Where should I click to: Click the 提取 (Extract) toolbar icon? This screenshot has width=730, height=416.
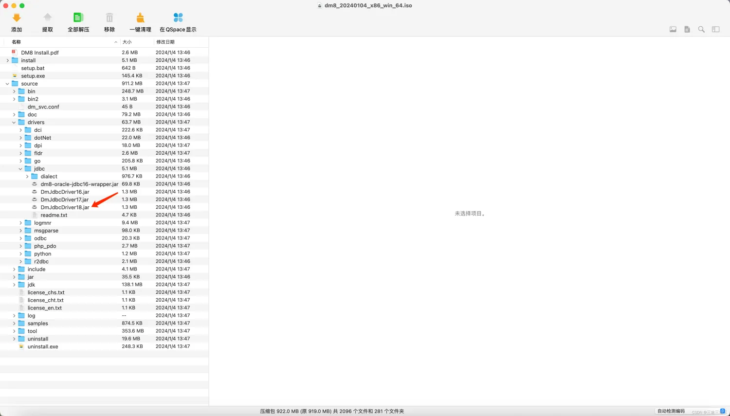pos(47,18)
